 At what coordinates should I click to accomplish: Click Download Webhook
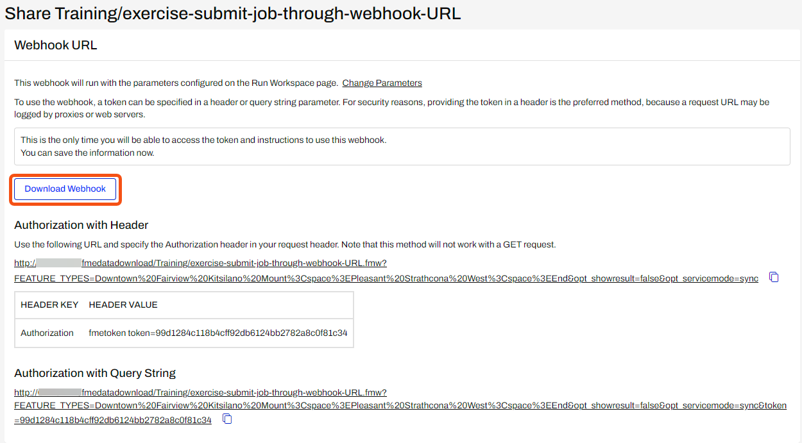pos(65,188)
